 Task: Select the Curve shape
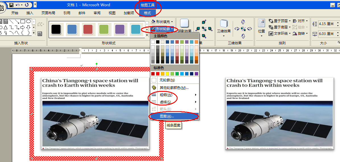coord(17,33)
